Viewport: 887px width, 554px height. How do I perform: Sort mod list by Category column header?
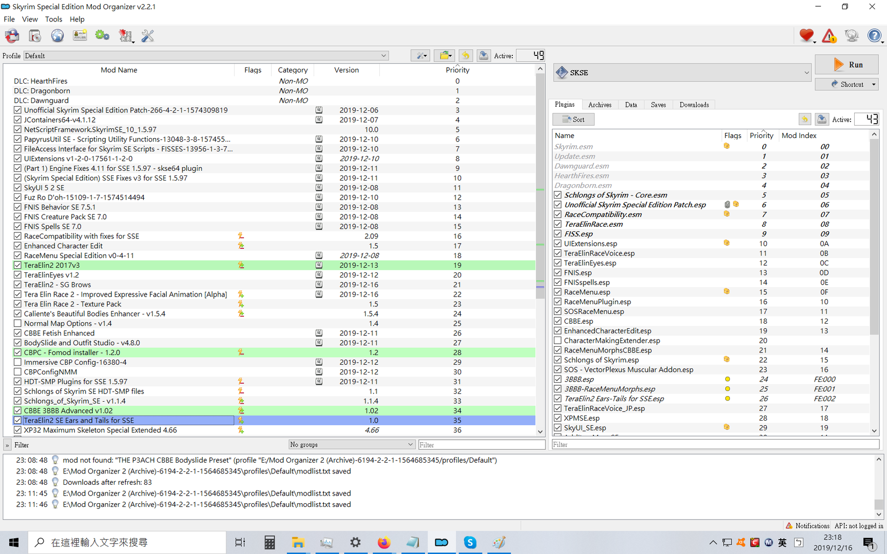point(293,70)
